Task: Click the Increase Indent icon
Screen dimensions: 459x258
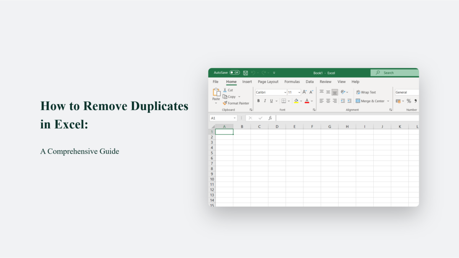Action: [x=349, y=101]
